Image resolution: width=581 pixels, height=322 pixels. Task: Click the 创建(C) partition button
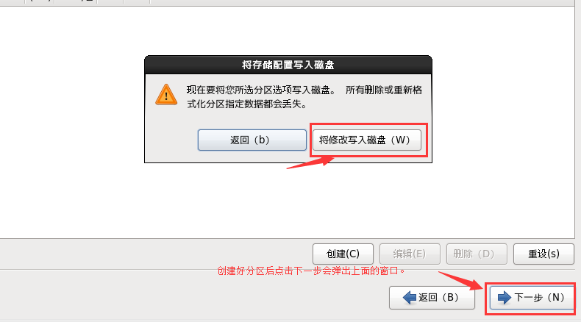[343, 254]
